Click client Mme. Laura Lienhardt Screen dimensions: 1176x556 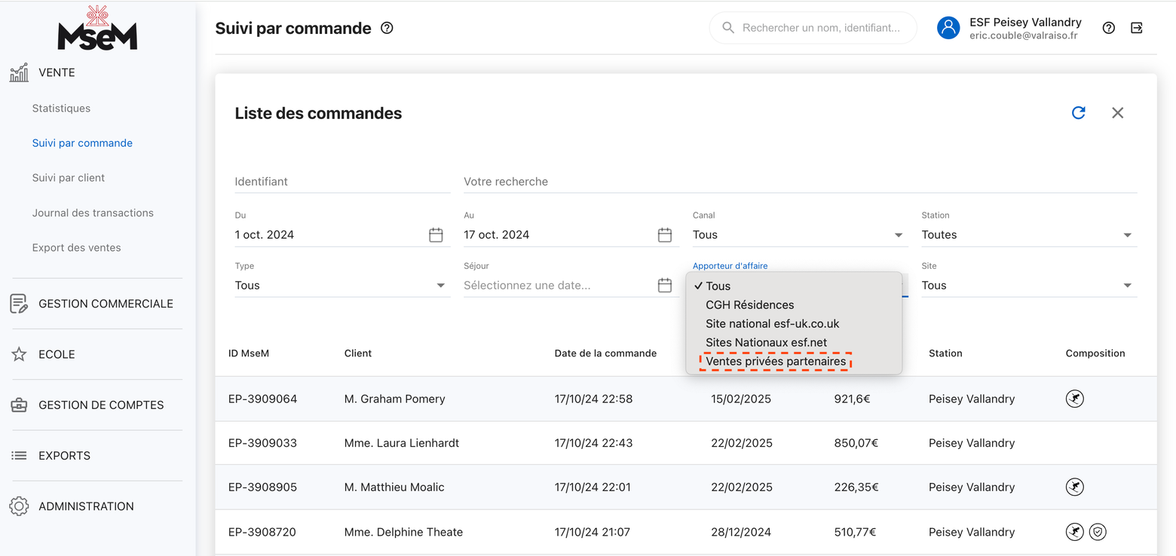(401, 443)
